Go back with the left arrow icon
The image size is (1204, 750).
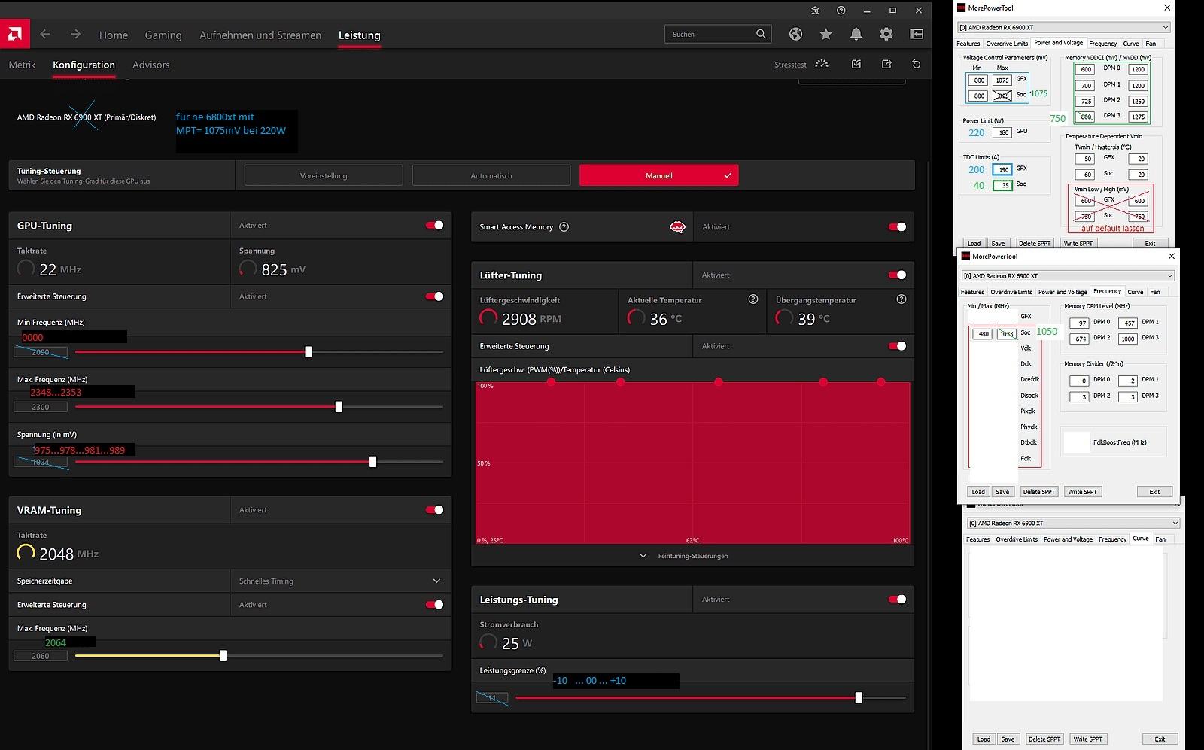[x=45, y=34]
